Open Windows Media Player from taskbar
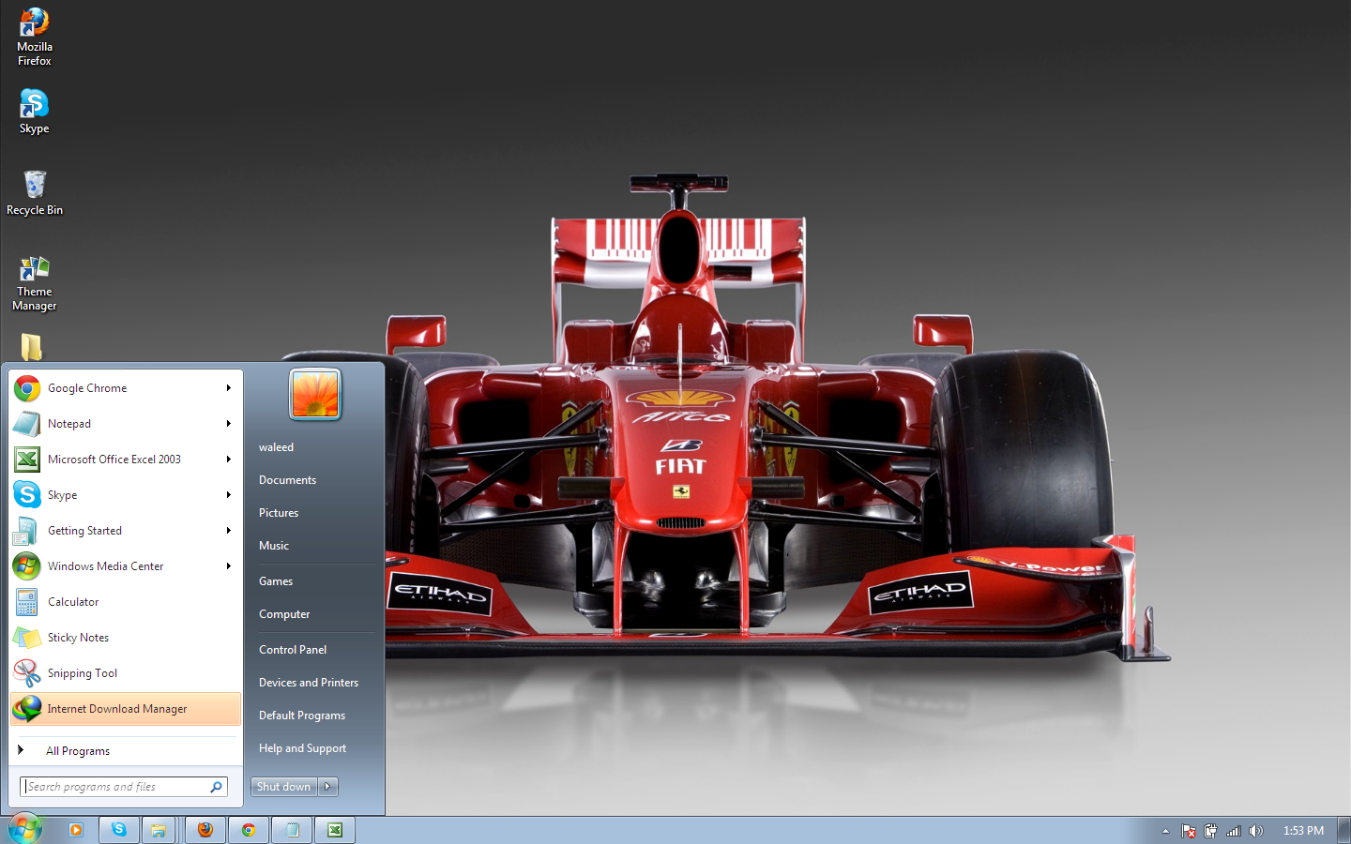Viewport: 1351px width, 844px height. click(76, 830)
